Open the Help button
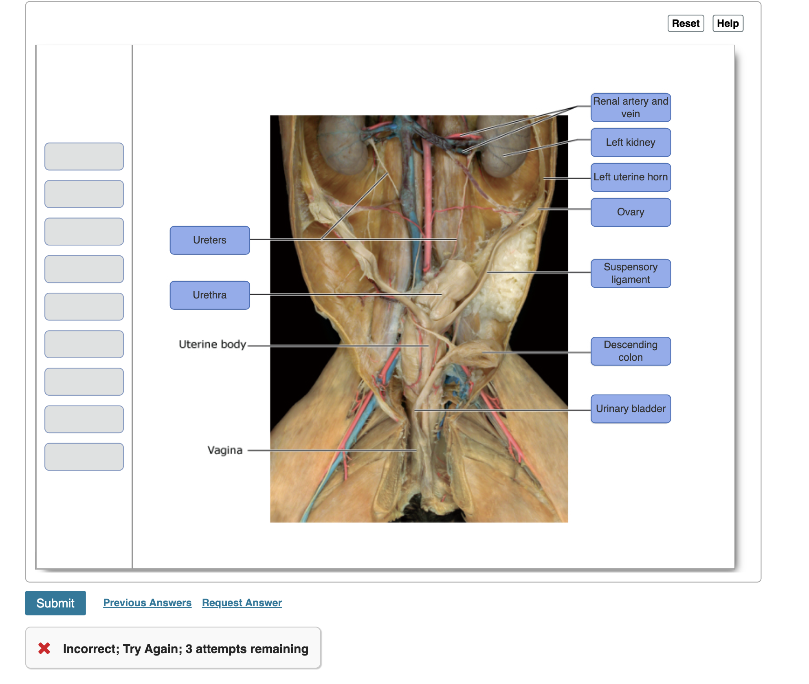Screen dimensions: 809x684 click(x=728, y=23)
